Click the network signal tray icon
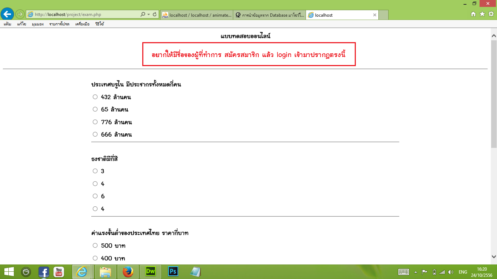Screen dimensions: 497x279 442,272
